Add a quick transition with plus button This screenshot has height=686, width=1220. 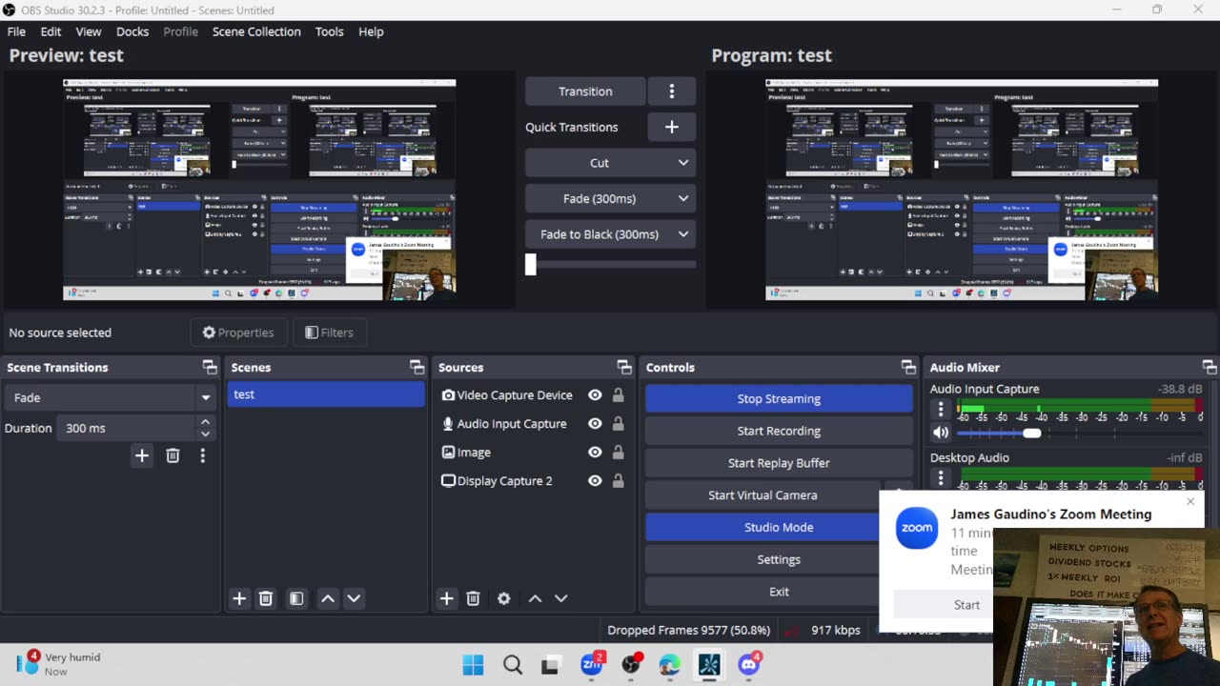(x=672, y=127)
